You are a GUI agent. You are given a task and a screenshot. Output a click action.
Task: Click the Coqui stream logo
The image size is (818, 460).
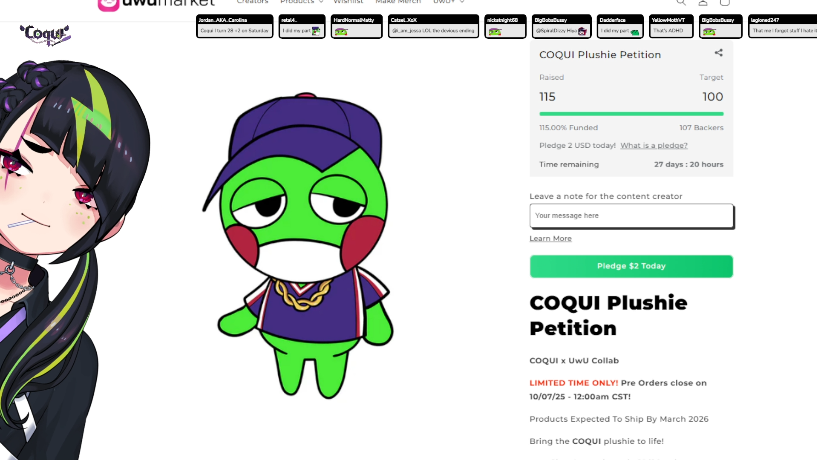point(46,35)
